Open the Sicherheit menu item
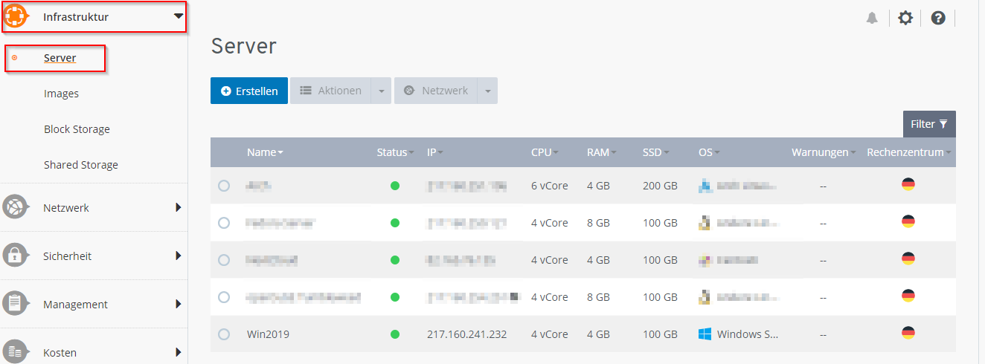The image size is (985, 364). pyautogui.click(x=67, y=256)
